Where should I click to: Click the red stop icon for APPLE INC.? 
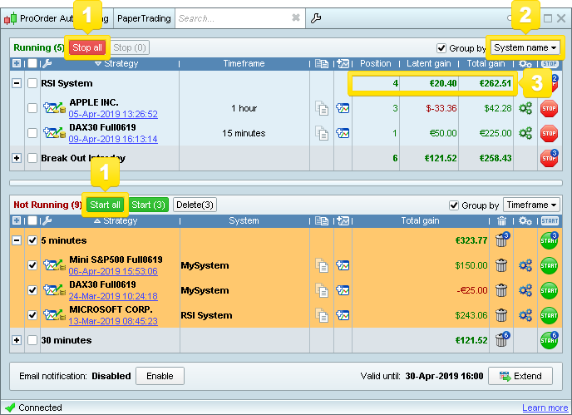549,108
